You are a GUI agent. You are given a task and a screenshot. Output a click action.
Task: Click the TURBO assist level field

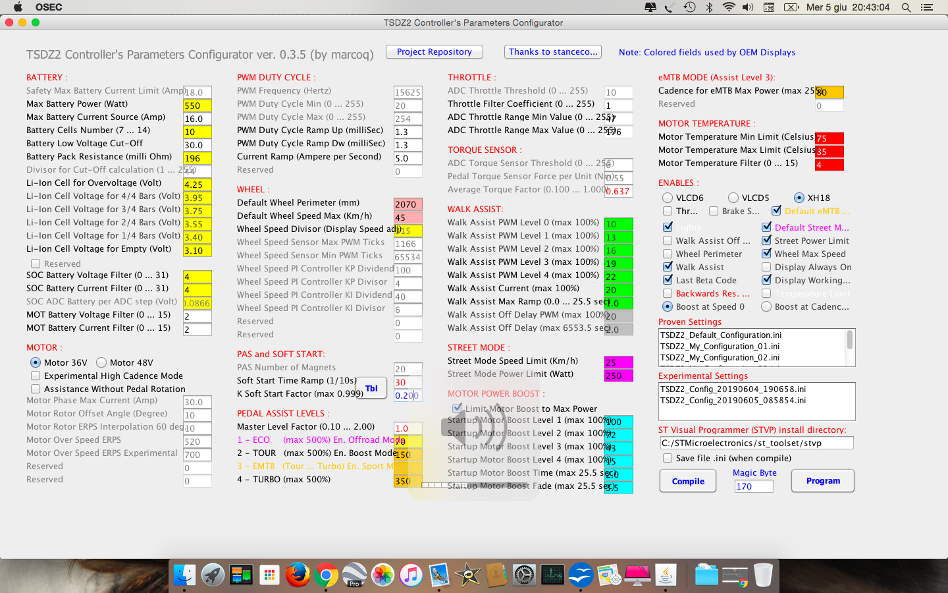pos(408,481)
